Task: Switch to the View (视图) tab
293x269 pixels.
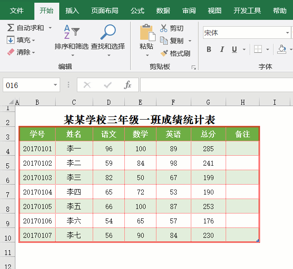Action: point(214,11)
